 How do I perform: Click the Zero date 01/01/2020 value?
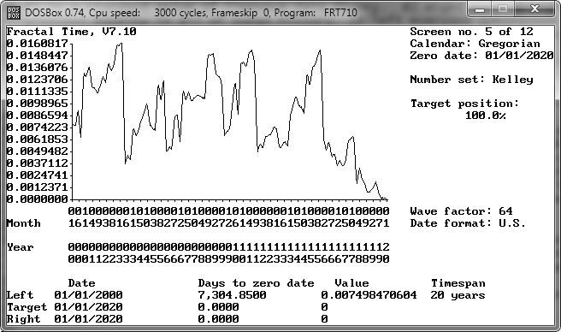pos(519,56)
